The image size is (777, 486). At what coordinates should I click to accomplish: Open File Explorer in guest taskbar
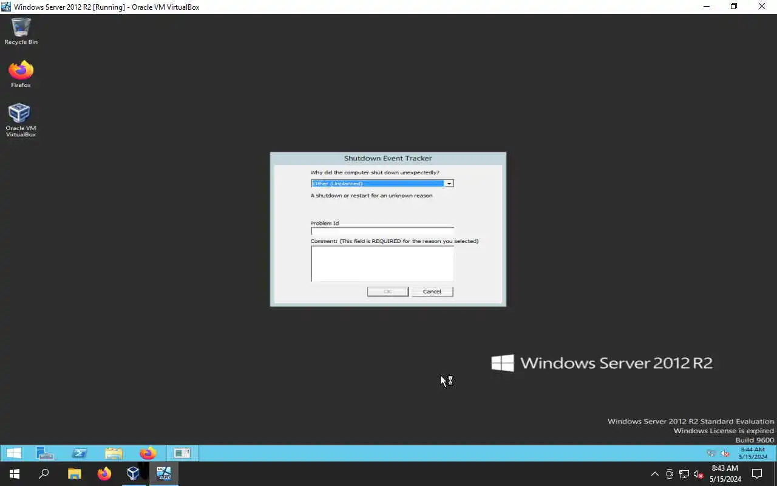(114, 453)
